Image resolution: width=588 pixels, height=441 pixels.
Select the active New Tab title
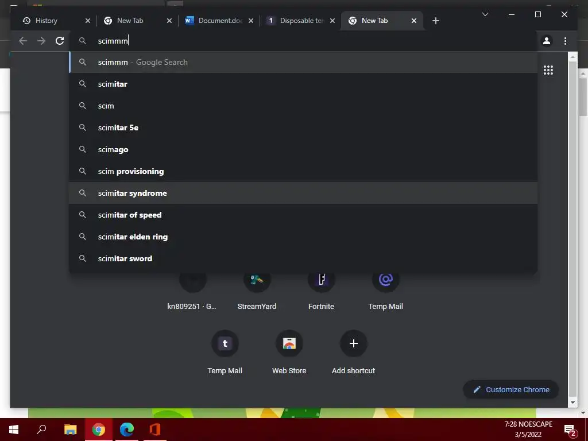click(x=374, y=21)
